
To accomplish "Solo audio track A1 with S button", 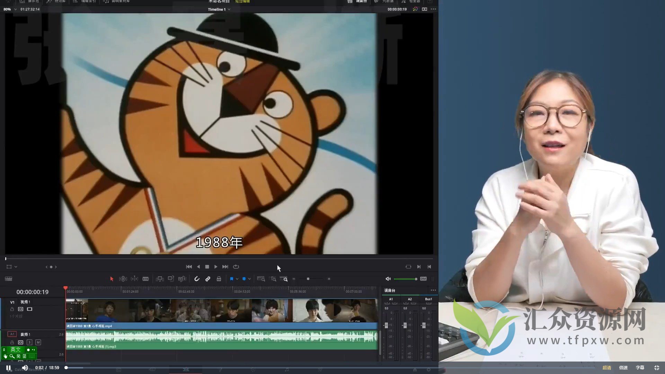I will [x=29, y=342].
